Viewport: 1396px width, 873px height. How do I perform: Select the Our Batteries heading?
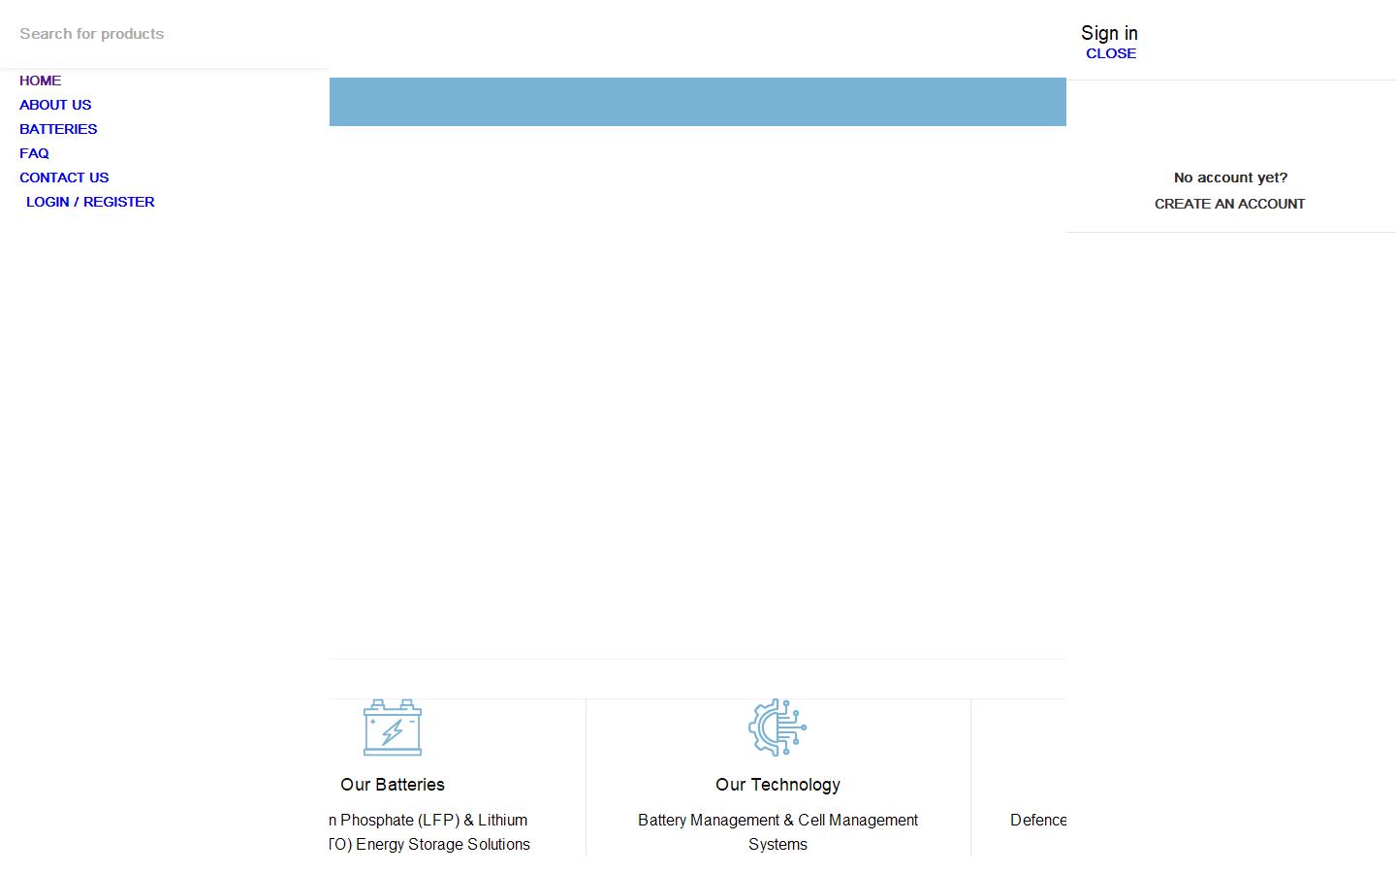tap(393, 785)
